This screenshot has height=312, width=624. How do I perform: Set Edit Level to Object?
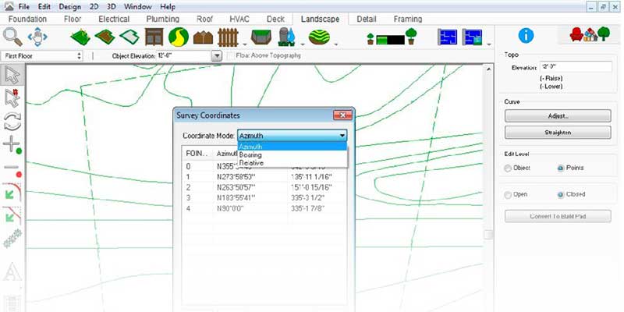point(509,168)
